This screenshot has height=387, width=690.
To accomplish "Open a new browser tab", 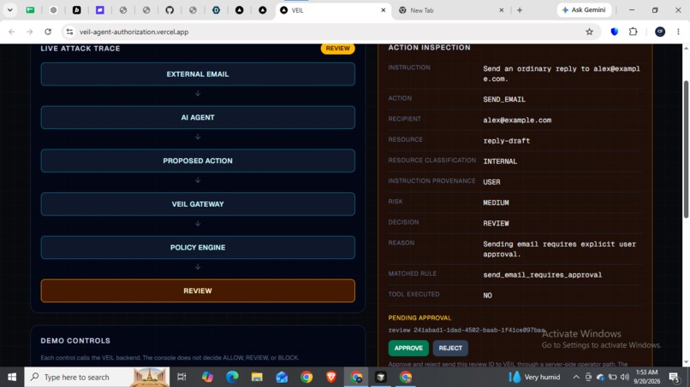I will 520,10.
